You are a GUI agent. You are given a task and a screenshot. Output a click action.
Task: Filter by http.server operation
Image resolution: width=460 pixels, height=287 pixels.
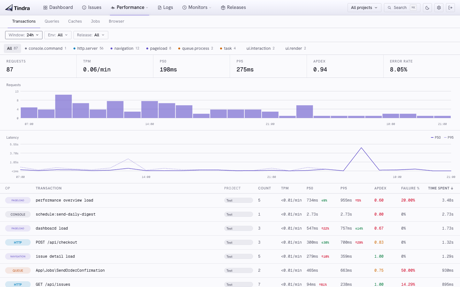coord(88,48)
